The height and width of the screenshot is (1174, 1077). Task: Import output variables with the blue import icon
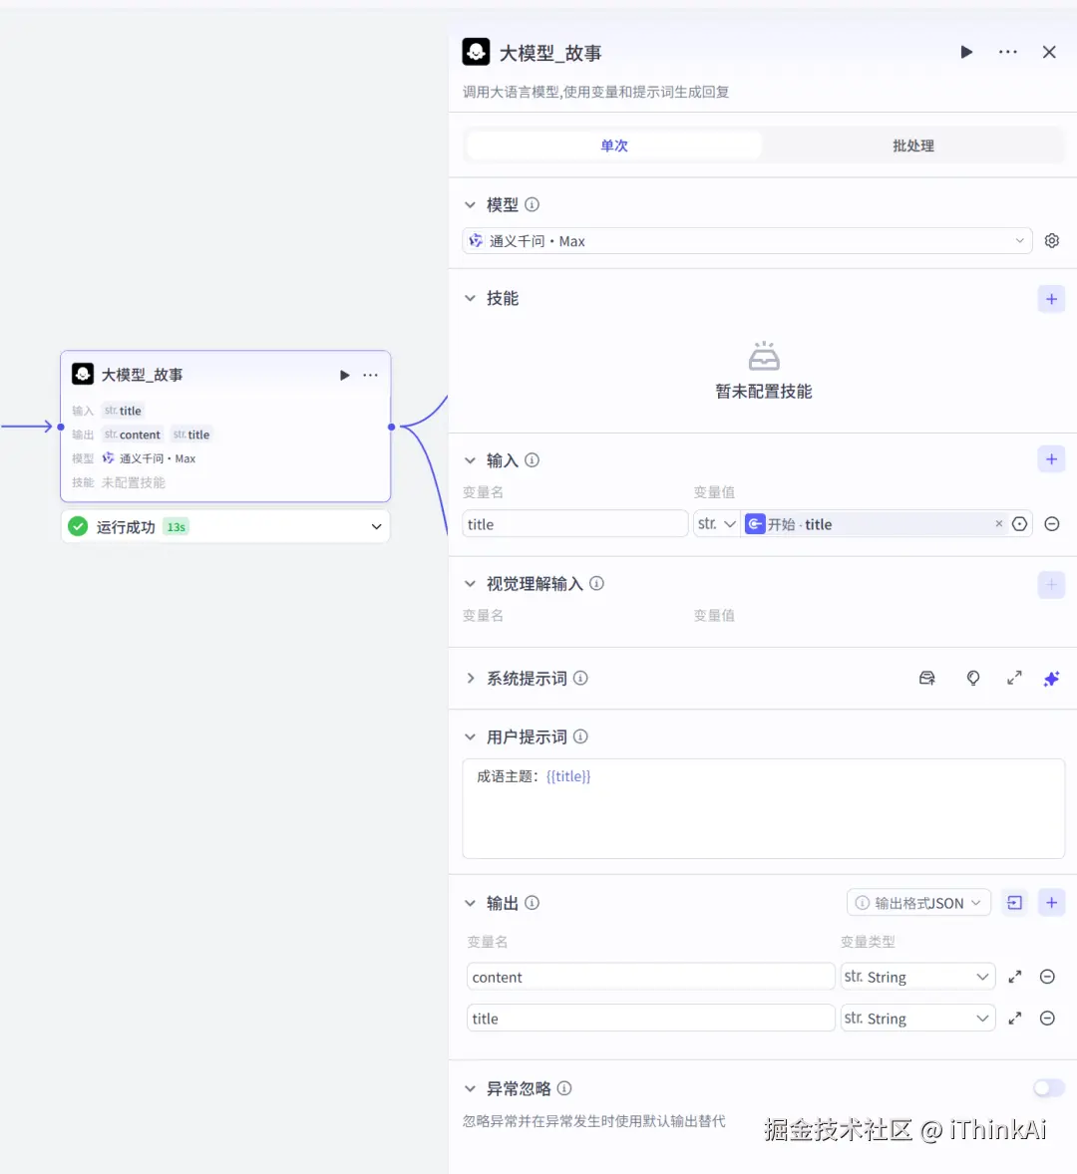coord(1014,902)
